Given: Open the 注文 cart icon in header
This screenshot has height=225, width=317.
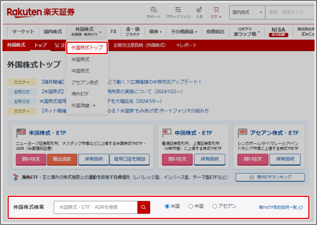Looking at the screenshot, I should click(x=216, y=13).
